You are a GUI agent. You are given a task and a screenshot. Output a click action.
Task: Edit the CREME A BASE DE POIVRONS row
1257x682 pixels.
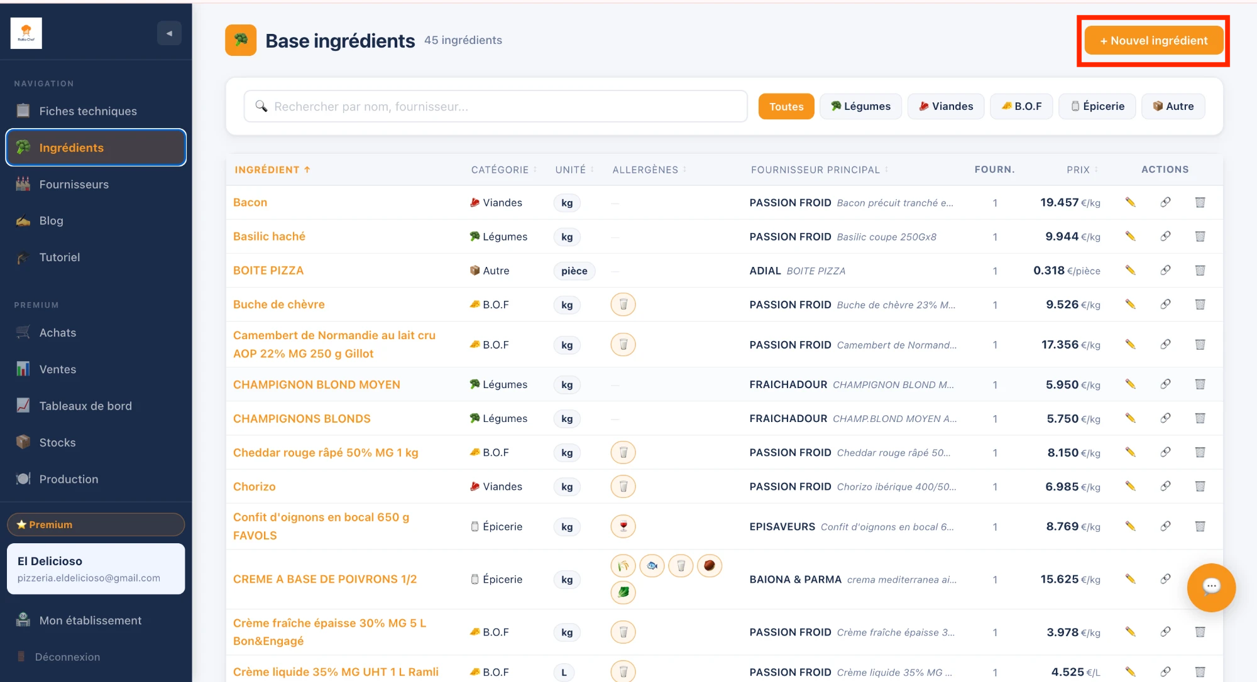(x=1130, y=579)
